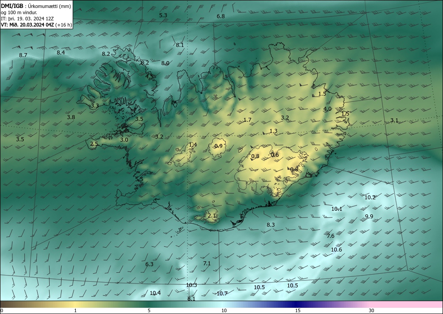Click the color scale tick labeled 30
The width and height of the screenshot is (443, 314).
(372, 310)
